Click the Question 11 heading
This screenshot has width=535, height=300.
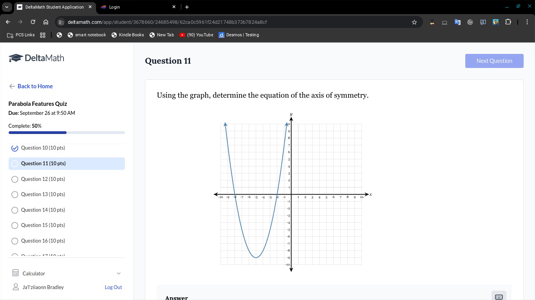pyautogui.click(x=168, y=61)
